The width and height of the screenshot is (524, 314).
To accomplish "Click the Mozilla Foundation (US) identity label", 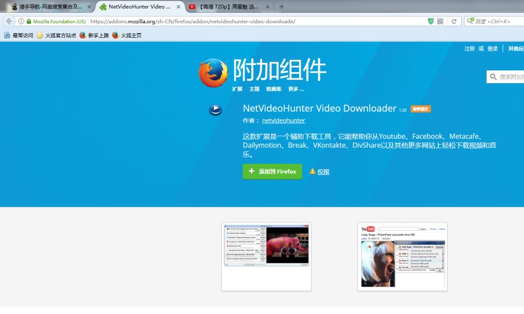I will pos(59,22).
